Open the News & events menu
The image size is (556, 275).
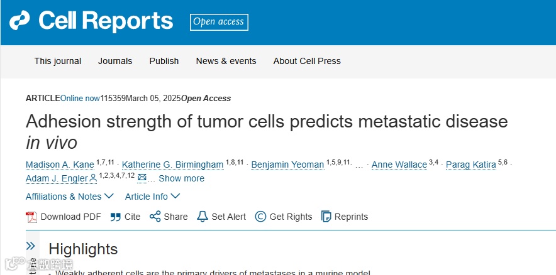[x=226, y=61]
